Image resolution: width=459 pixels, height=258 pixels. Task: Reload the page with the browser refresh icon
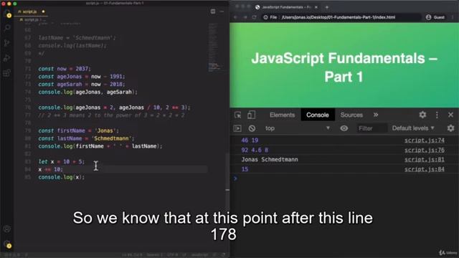pos(254,17)
